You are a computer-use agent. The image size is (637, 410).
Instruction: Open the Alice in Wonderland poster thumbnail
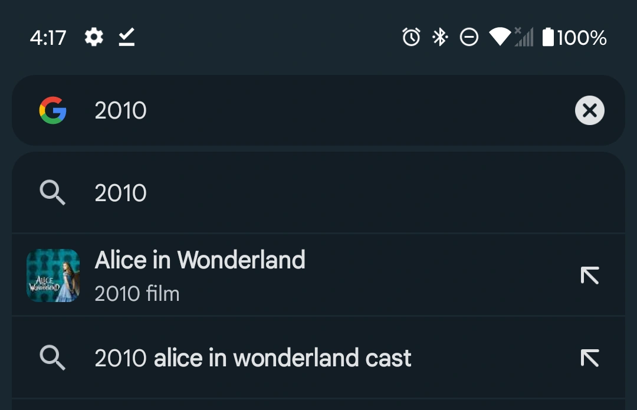(53, 275)
